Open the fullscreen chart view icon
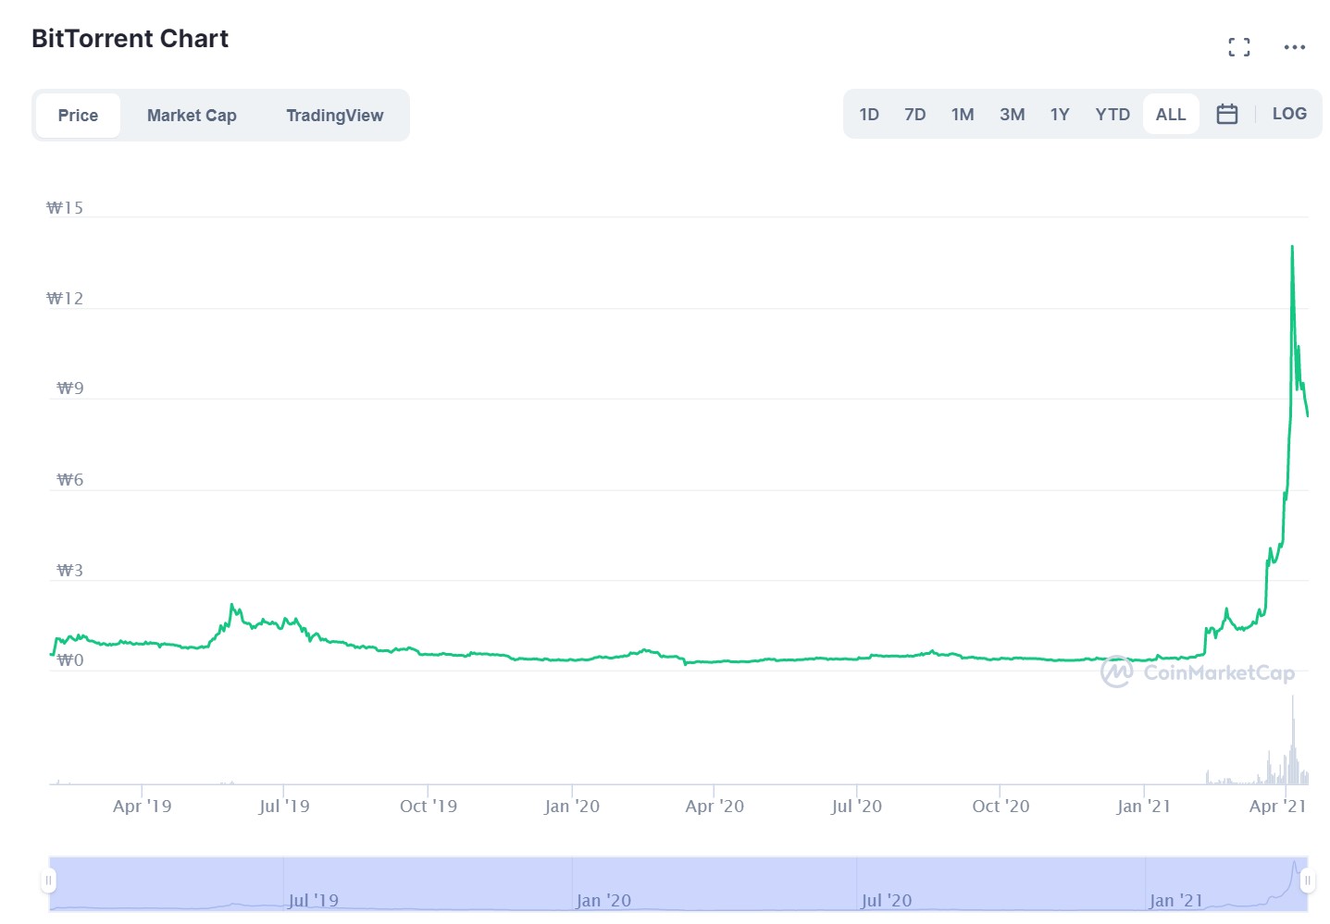Screen dimensions: 1330x924 [x=1239, y=47]
